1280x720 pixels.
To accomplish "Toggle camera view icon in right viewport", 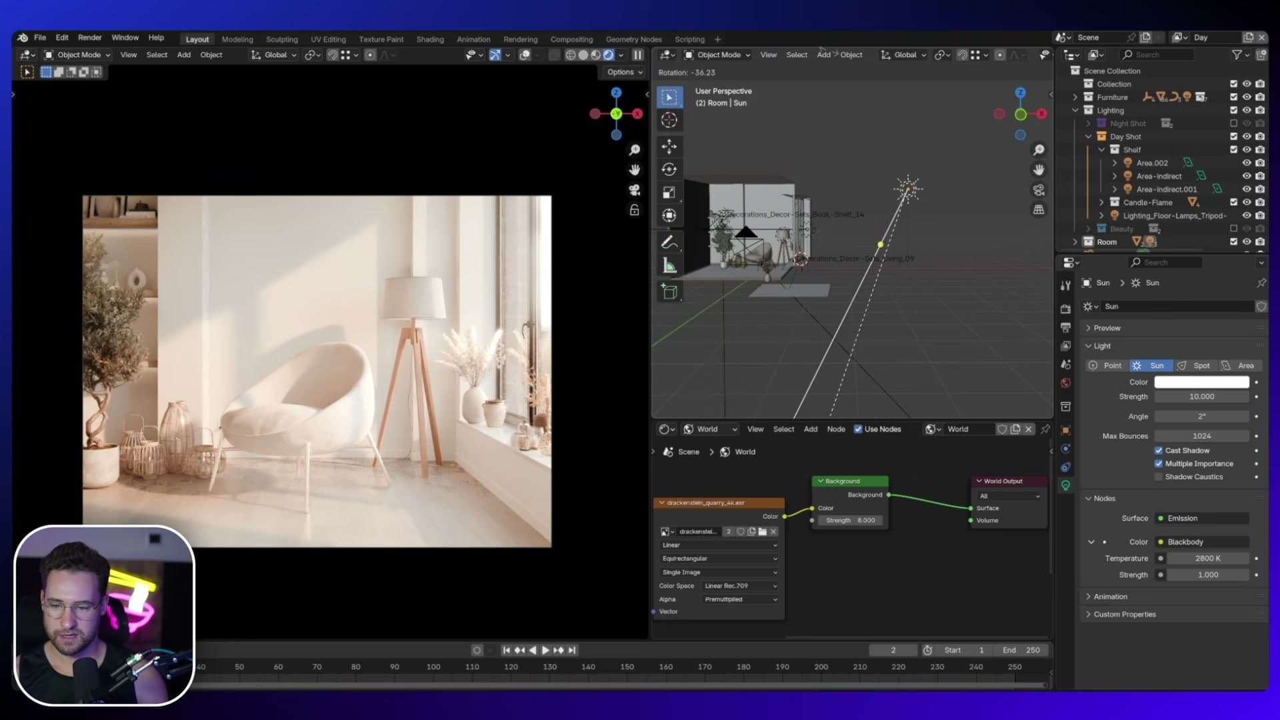I will [x=1039, y=190].
